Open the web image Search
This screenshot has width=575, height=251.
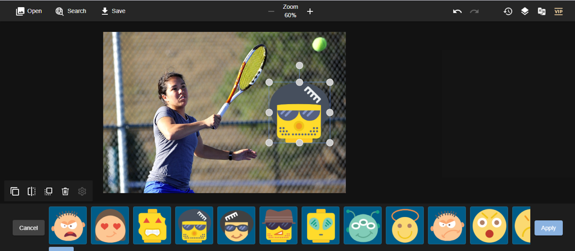point(71,11)
